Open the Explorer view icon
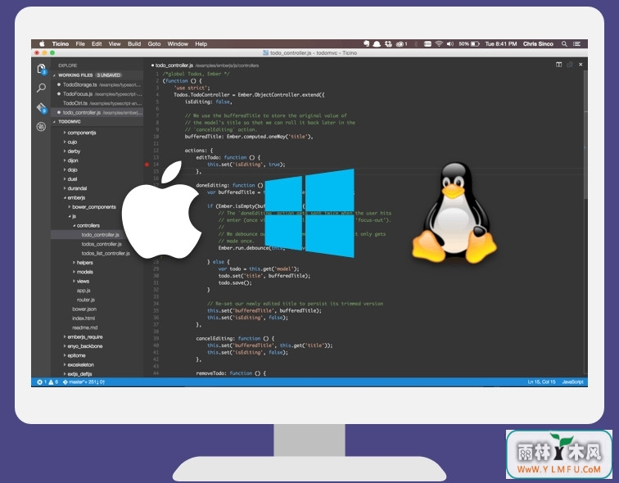Image resolution: width=619 pixels, height=483 pixels. point(42,69)
